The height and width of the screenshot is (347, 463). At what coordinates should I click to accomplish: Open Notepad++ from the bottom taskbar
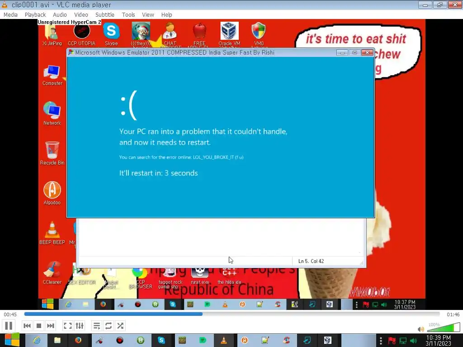265,341
